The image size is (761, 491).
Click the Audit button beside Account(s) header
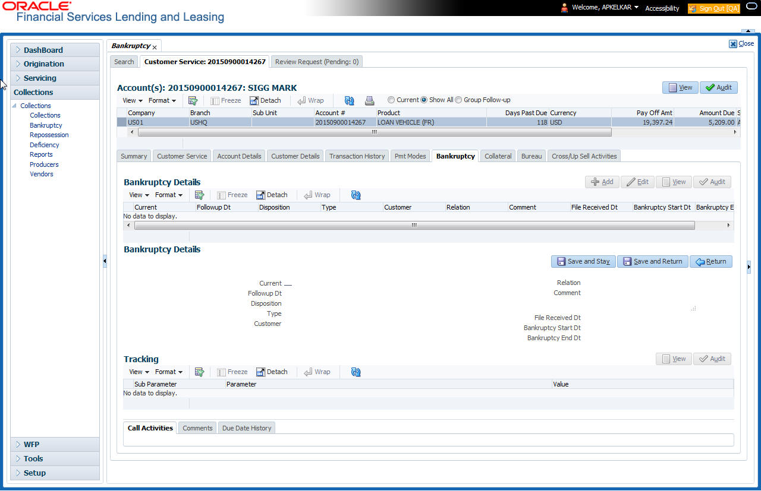coord(719,87)
